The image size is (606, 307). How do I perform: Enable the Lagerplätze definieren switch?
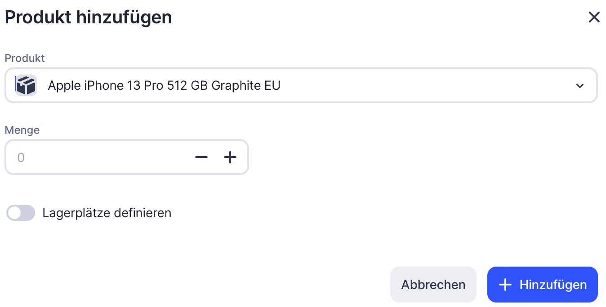(21, 213)
